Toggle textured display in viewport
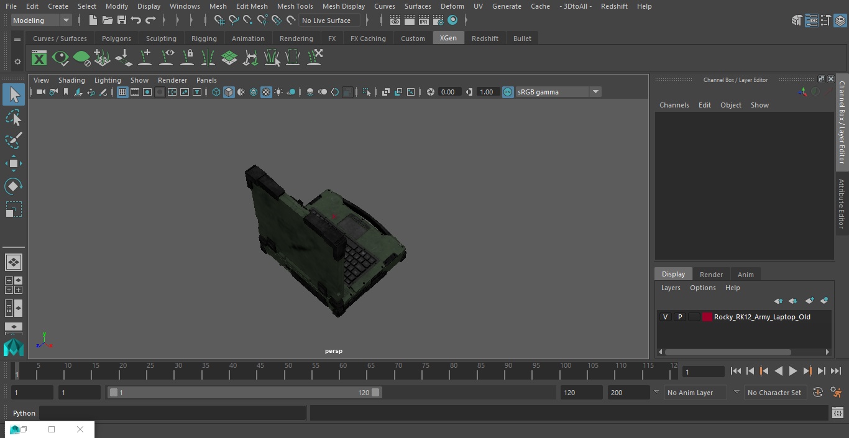This screenshot has height=438, width=849. 266,92
